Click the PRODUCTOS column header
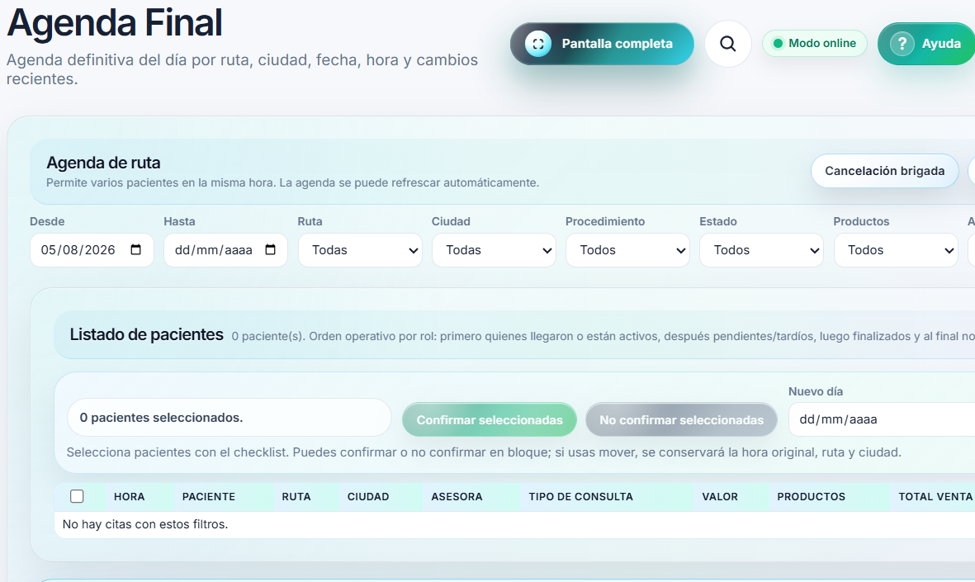Image resolution: width=975 pixels, height=582 pixels. click(x=811, y=497)
